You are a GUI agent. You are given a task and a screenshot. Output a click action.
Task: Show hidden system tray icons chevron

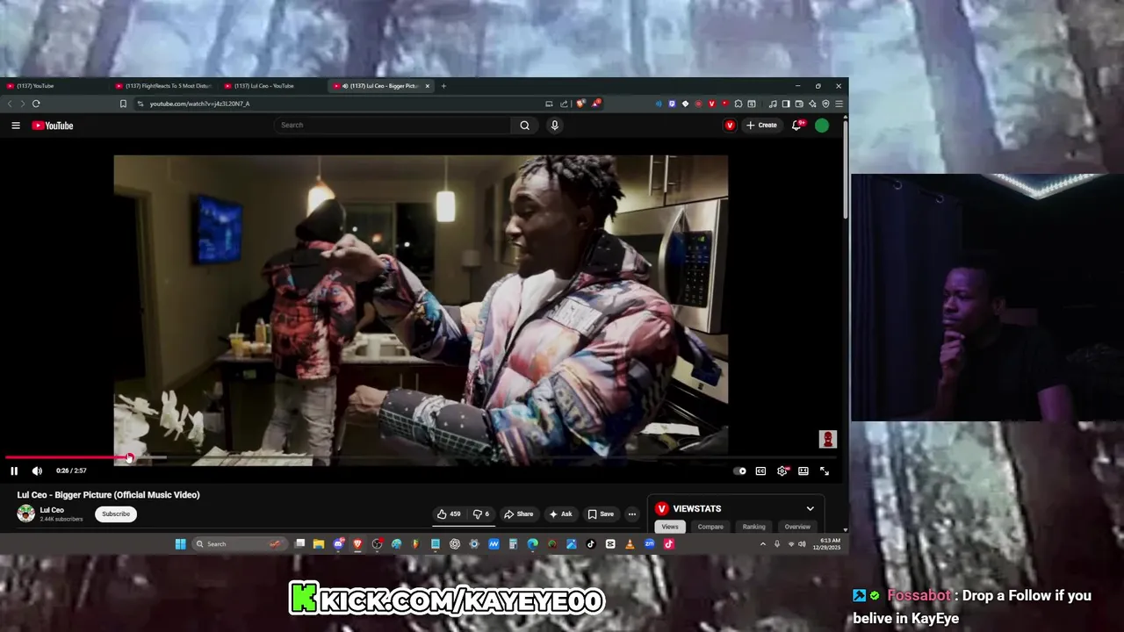tap(762, 544)
